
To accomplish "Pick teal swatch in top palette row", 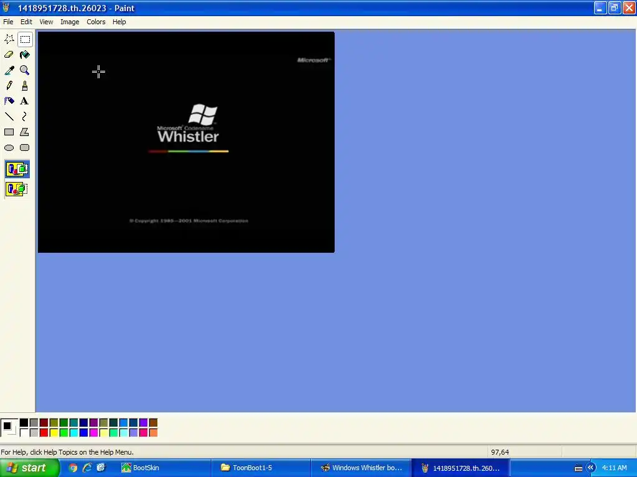I will pos(73,423).
